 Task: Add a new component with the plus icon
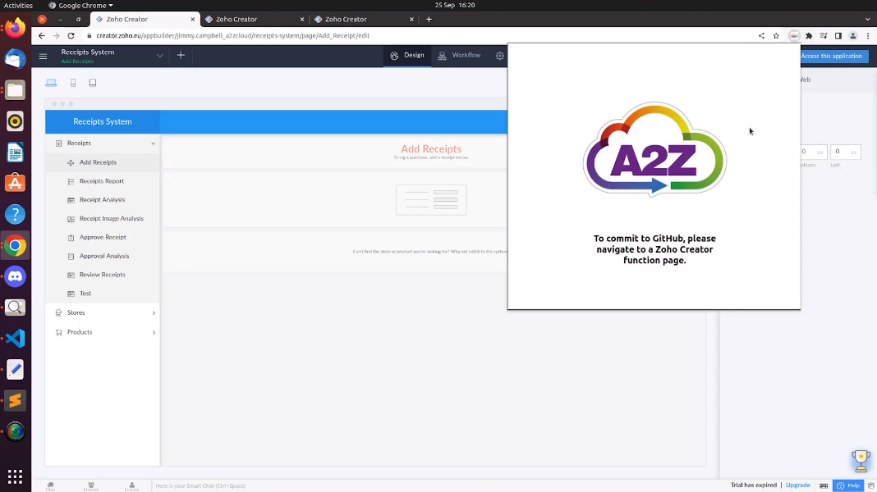[x=181, y=55]
